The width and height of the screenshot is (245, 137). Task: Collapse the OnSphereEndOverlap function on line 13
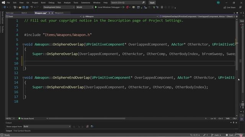tap(23, 78)
